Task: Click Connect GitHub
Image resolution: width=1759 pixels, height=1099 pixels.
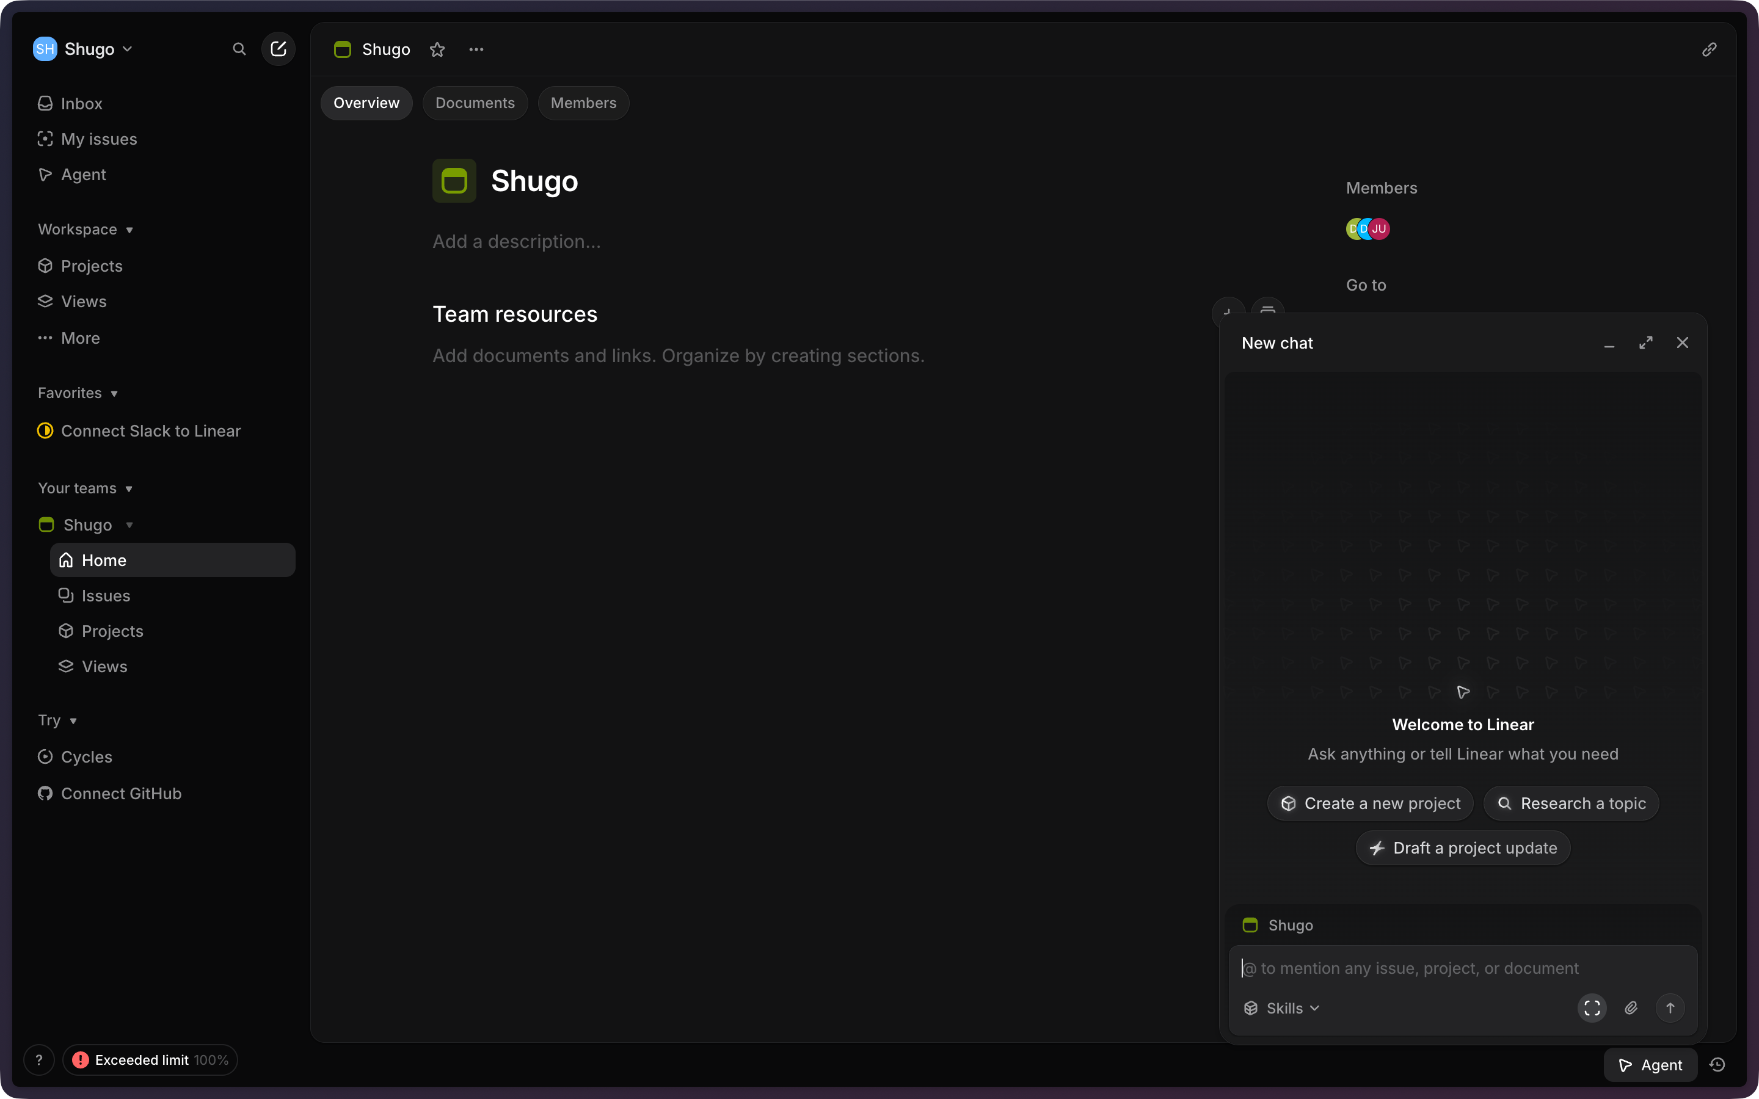Action: coord(166,793)
